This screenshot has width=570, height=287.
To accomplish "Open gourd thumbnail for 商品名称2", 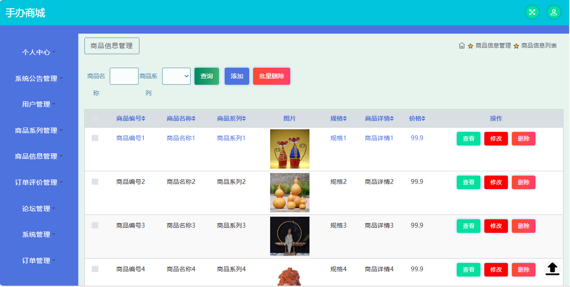I will pos(290,193).
